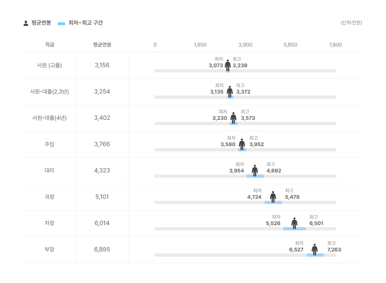Click the 7,800 axis label
The image size is (386, 283).
[335, 45]
